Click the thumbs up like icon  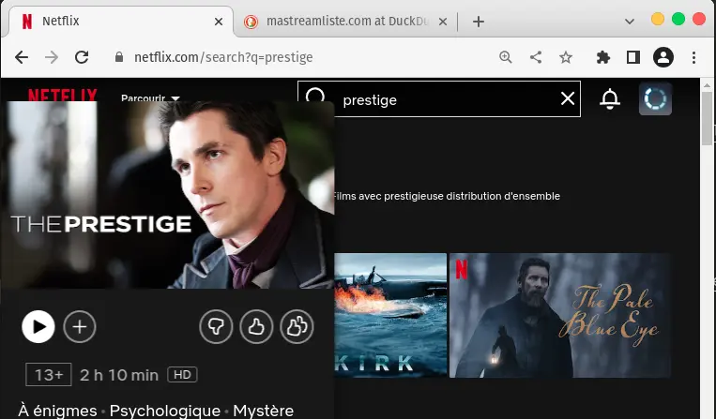[256, 326]
